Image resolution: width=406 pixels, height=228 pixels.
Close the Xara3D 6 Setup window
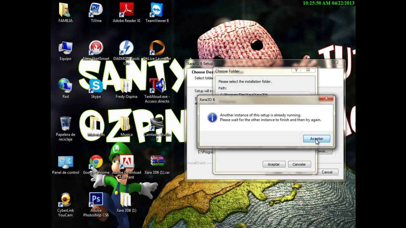pyautogui.click(x=337, y=62)
